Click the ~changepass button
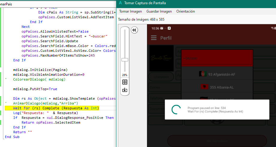Screen dimensions: 276x147 tap(161, 77)
